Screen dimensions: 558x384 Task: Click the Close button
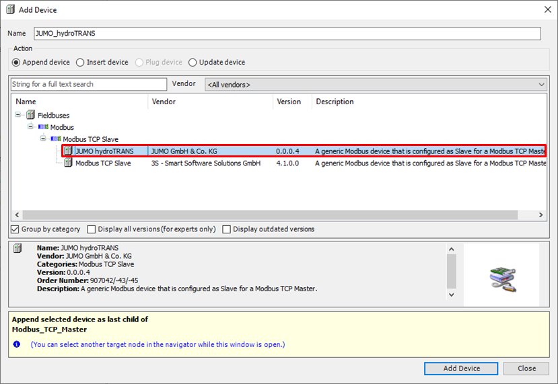click(x=526, y=369)
